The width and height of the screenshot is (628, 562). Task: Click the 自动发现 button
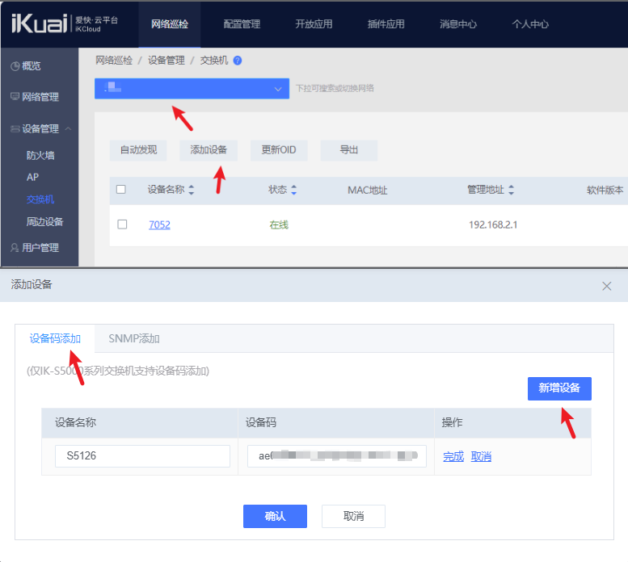tap(138, 150)
